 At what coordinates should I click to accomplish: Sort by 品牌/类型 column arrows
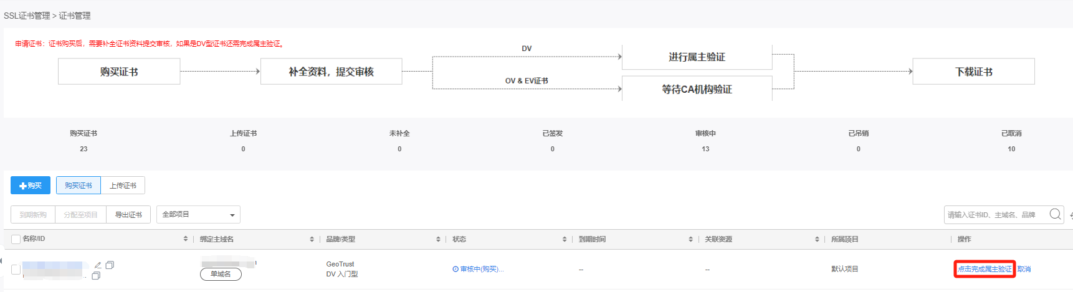(438, 239)
